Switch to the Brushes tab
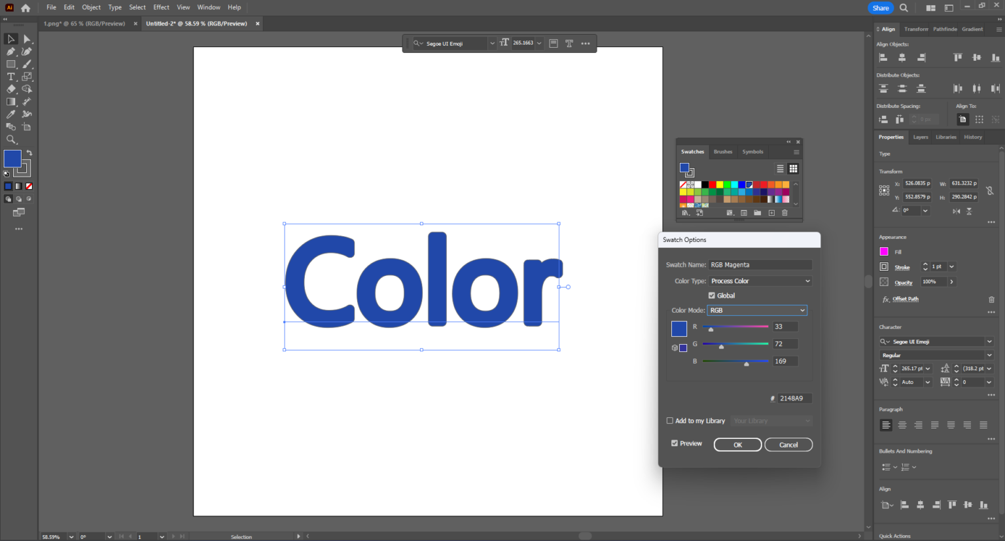 click(x=723, y=151)
